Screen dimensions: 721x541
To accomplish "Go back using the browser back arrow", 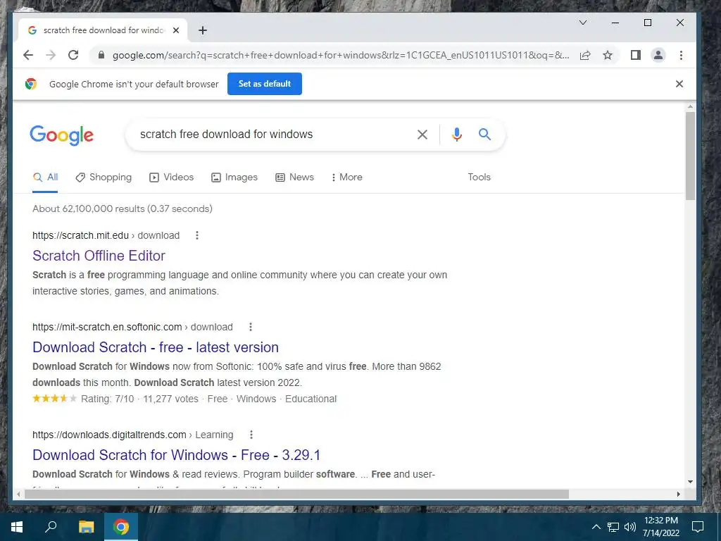I will coord(28,55).
